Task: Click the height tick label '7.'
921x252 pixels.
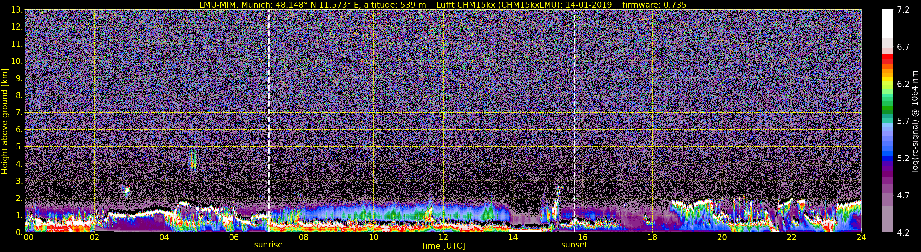Action: (19, 113)
